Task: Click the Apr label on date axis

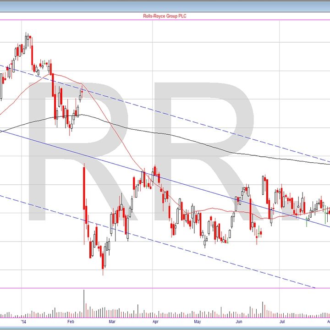Action: (x=156, y=322)
